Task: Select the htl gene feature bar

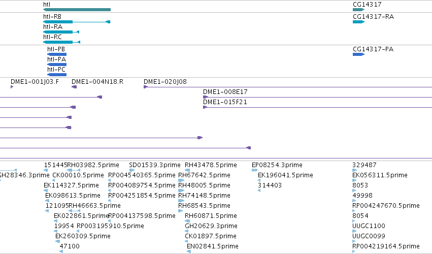Action: pyautogui.click(x=77, y=10)
